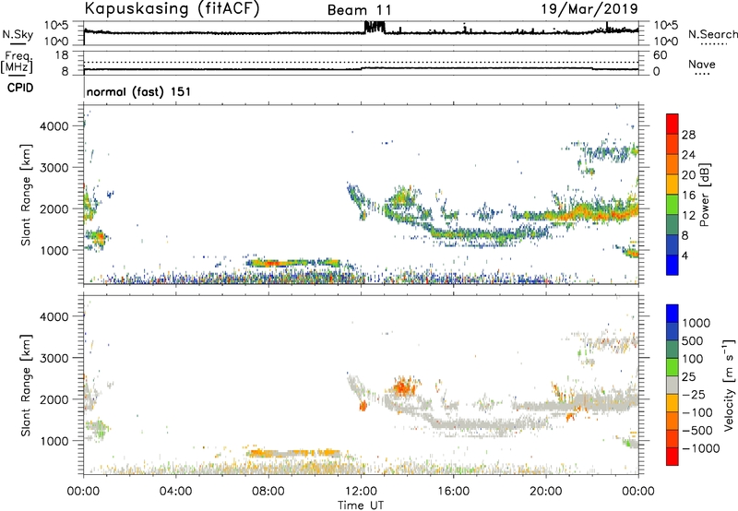The height and width of the screenshot is (511, 738).
Task: Click the -100 label on Velocity colorbar
Action: [x=697, y=412]
